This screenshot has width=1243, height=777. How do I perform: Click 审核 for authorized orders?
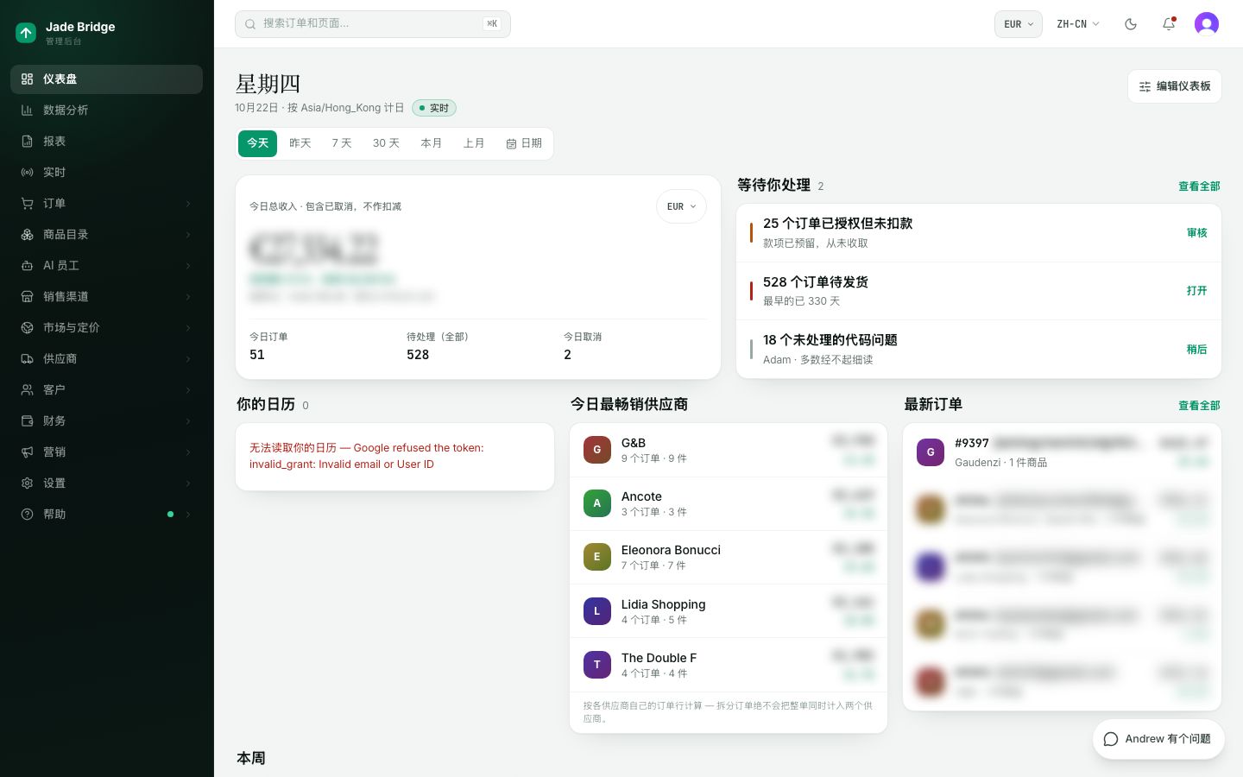[1196, 233]
